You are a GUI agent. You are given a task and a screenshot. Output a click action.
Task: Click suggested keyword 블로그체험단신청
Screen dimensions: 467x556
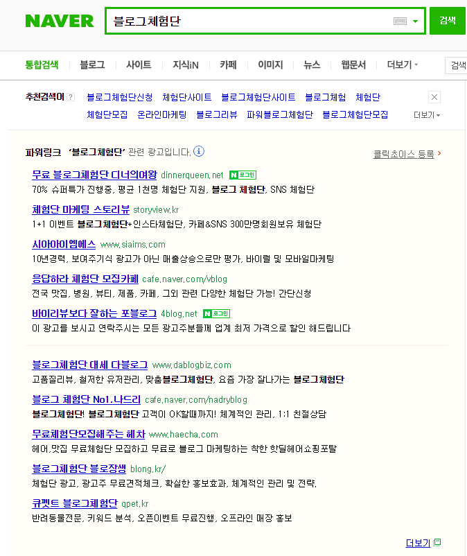tap(120, 97)
